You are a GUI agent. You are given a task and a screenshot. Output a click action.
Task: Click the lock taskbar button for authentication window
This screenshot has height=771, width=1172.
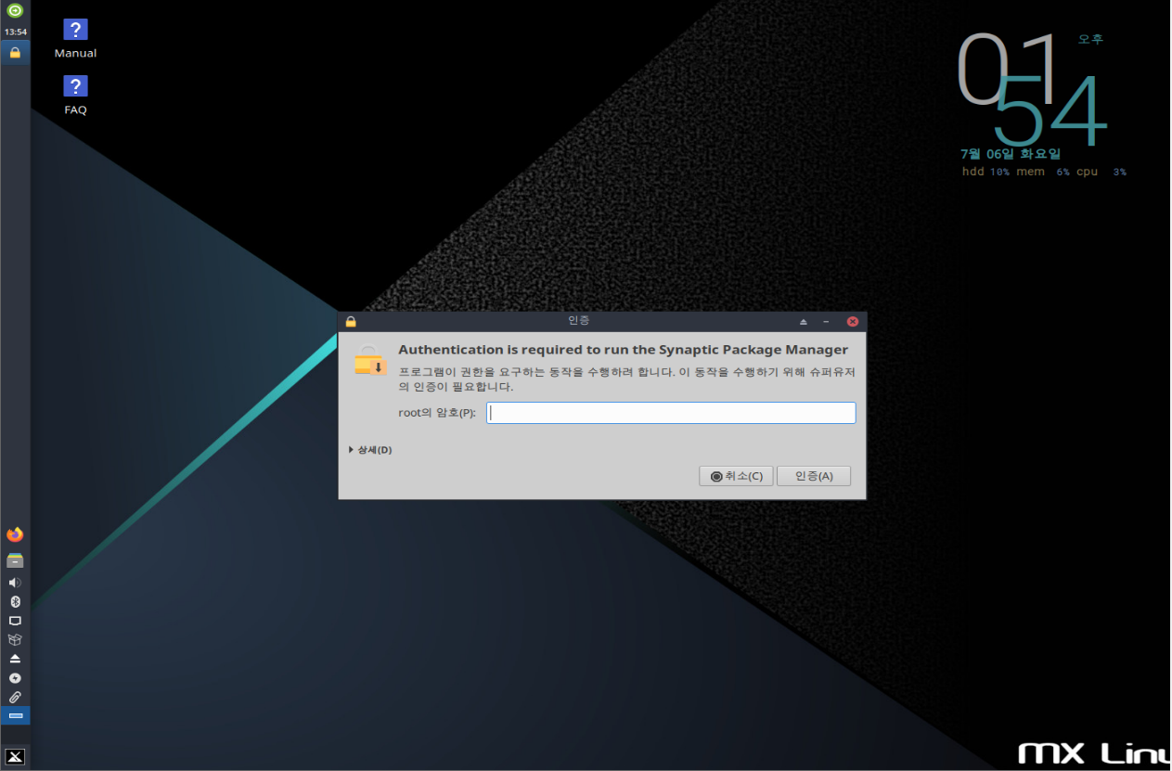15,52
